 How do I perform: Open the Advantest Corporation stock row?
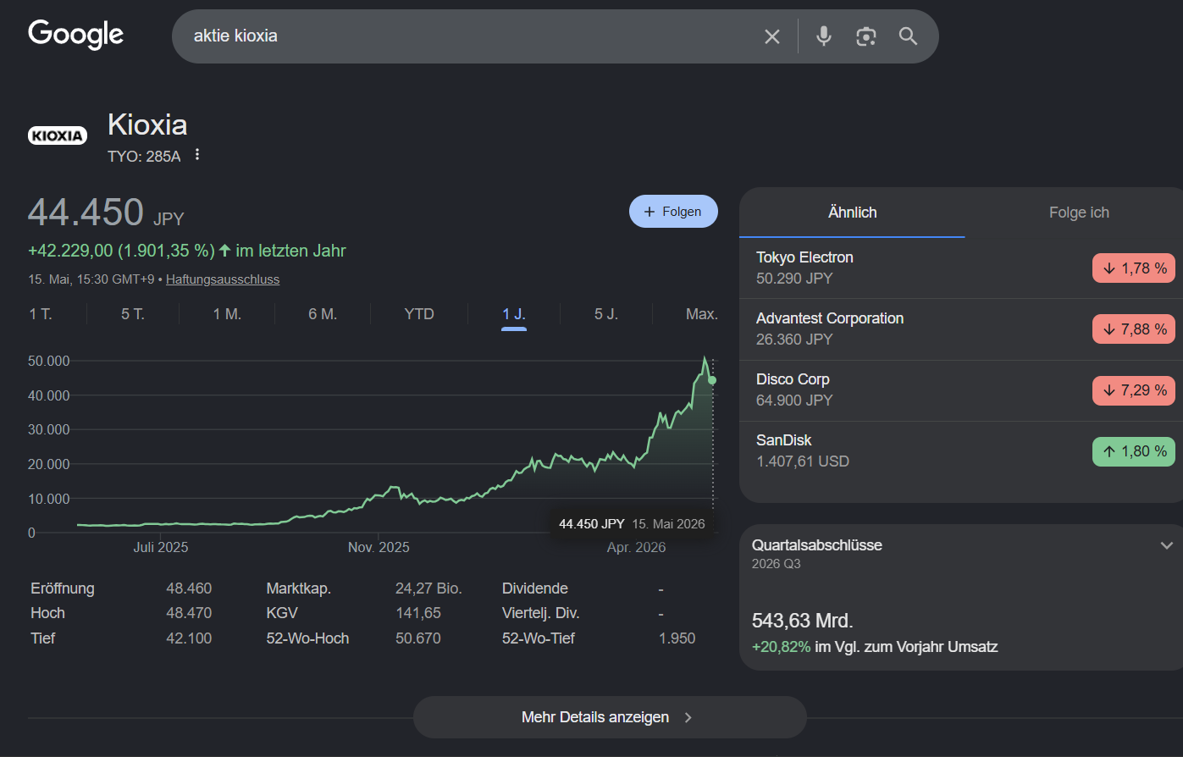click(961, 329)
